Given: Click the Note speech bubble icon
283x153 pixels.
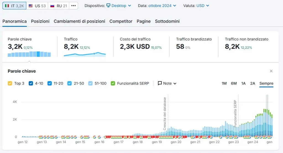Looking at the screenshot, I should coord(160,83).
